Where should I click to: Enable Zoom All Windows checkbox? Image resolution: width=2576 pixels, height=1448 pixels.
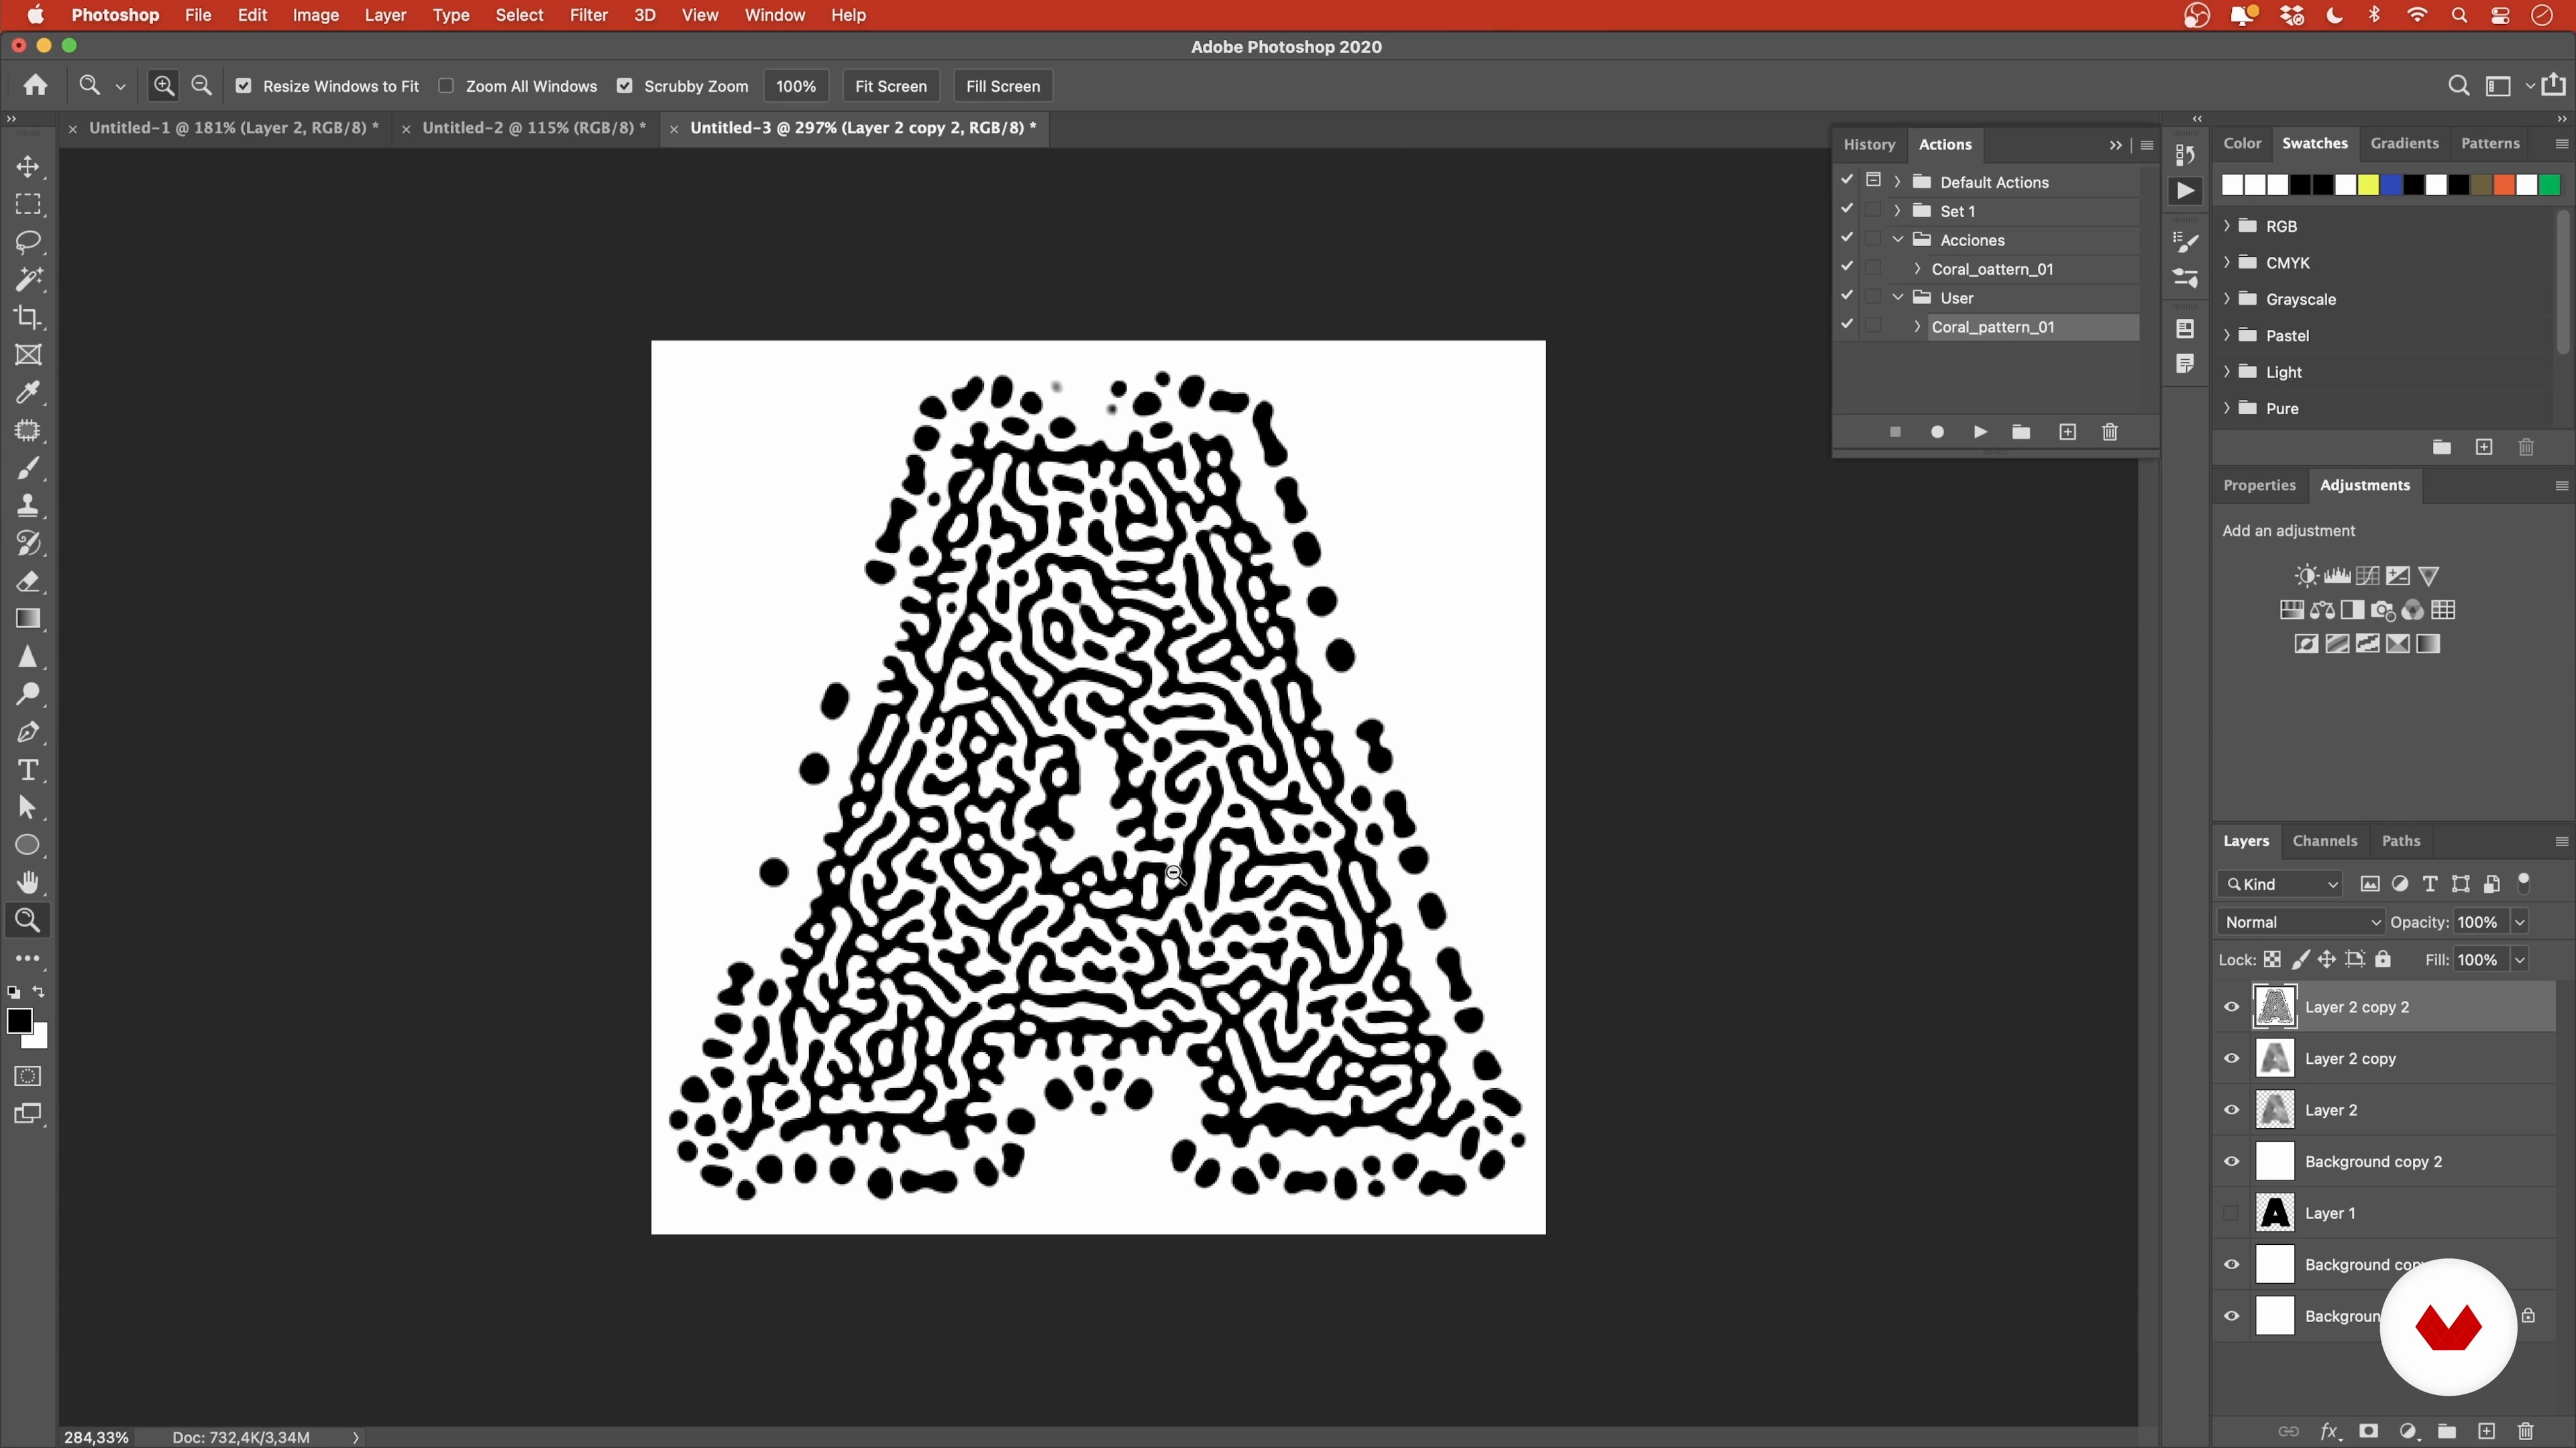(446, 86)
